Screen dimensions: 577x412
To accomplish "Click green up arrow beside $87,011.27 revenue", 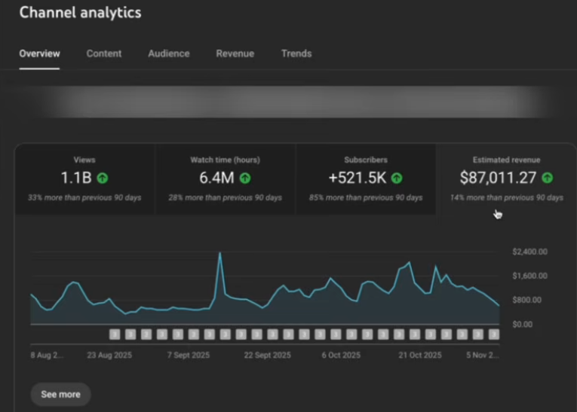I will pyautogui.click(x=548, y=179).
